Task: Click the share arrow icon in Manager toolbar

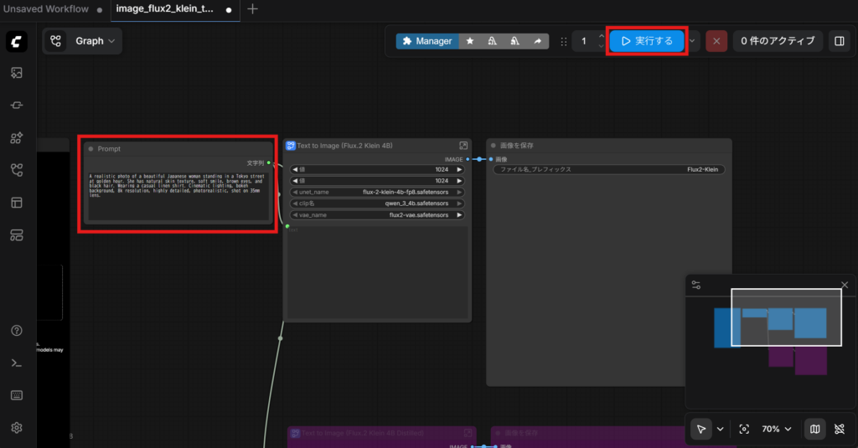Action: pyautogui.click(x=537, y=41)
